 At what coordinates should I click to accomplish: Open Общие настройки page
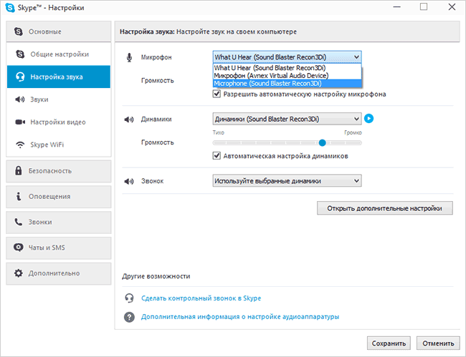[59, 54]
